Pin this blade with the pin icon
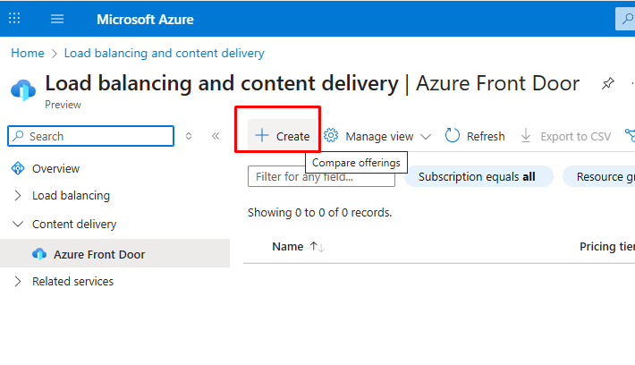The width and height of the screenshot is (635, 365). 607,83
